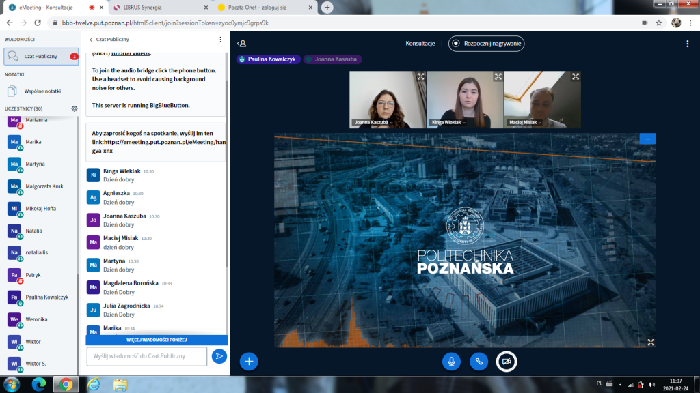Open meeting options three-dot menu
This screenshot has height=393, width=700.
(x=688, y=44)
